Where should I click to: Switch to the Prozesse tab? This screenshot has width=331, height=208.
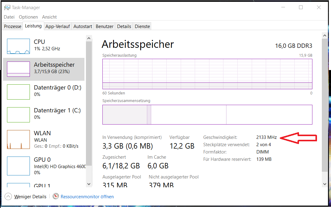click(x=12, y=26)
